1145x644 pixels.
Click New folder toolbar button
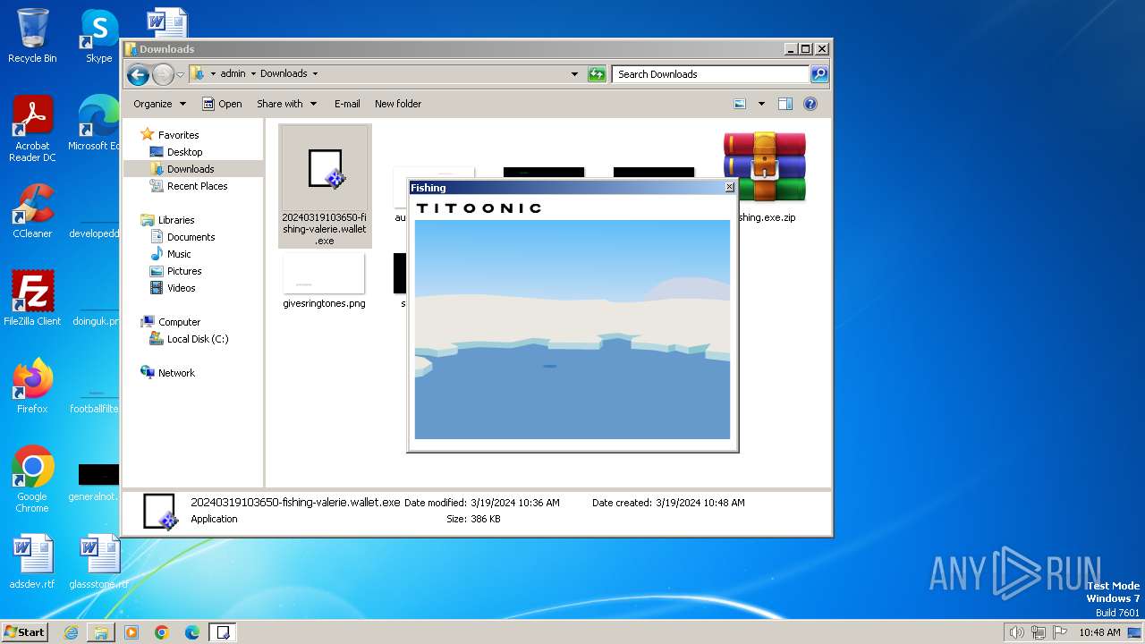[x=398, y=104]
